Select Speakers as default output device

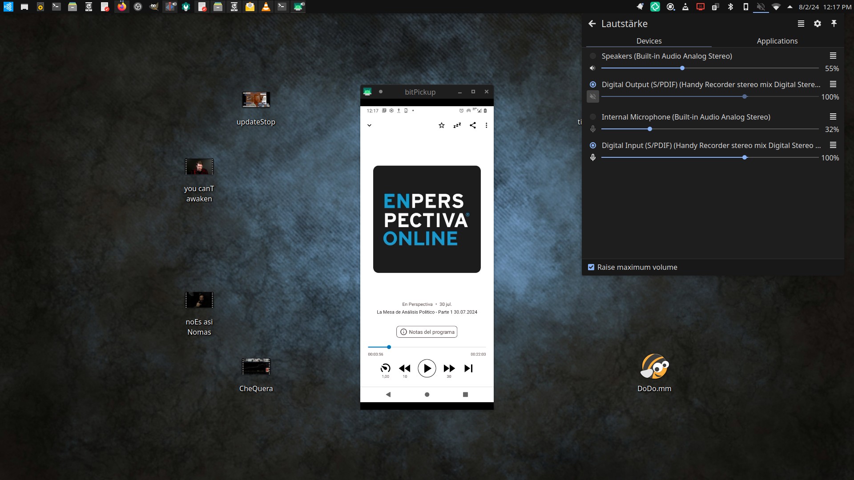pyautogui.click(x=593, y=56)
